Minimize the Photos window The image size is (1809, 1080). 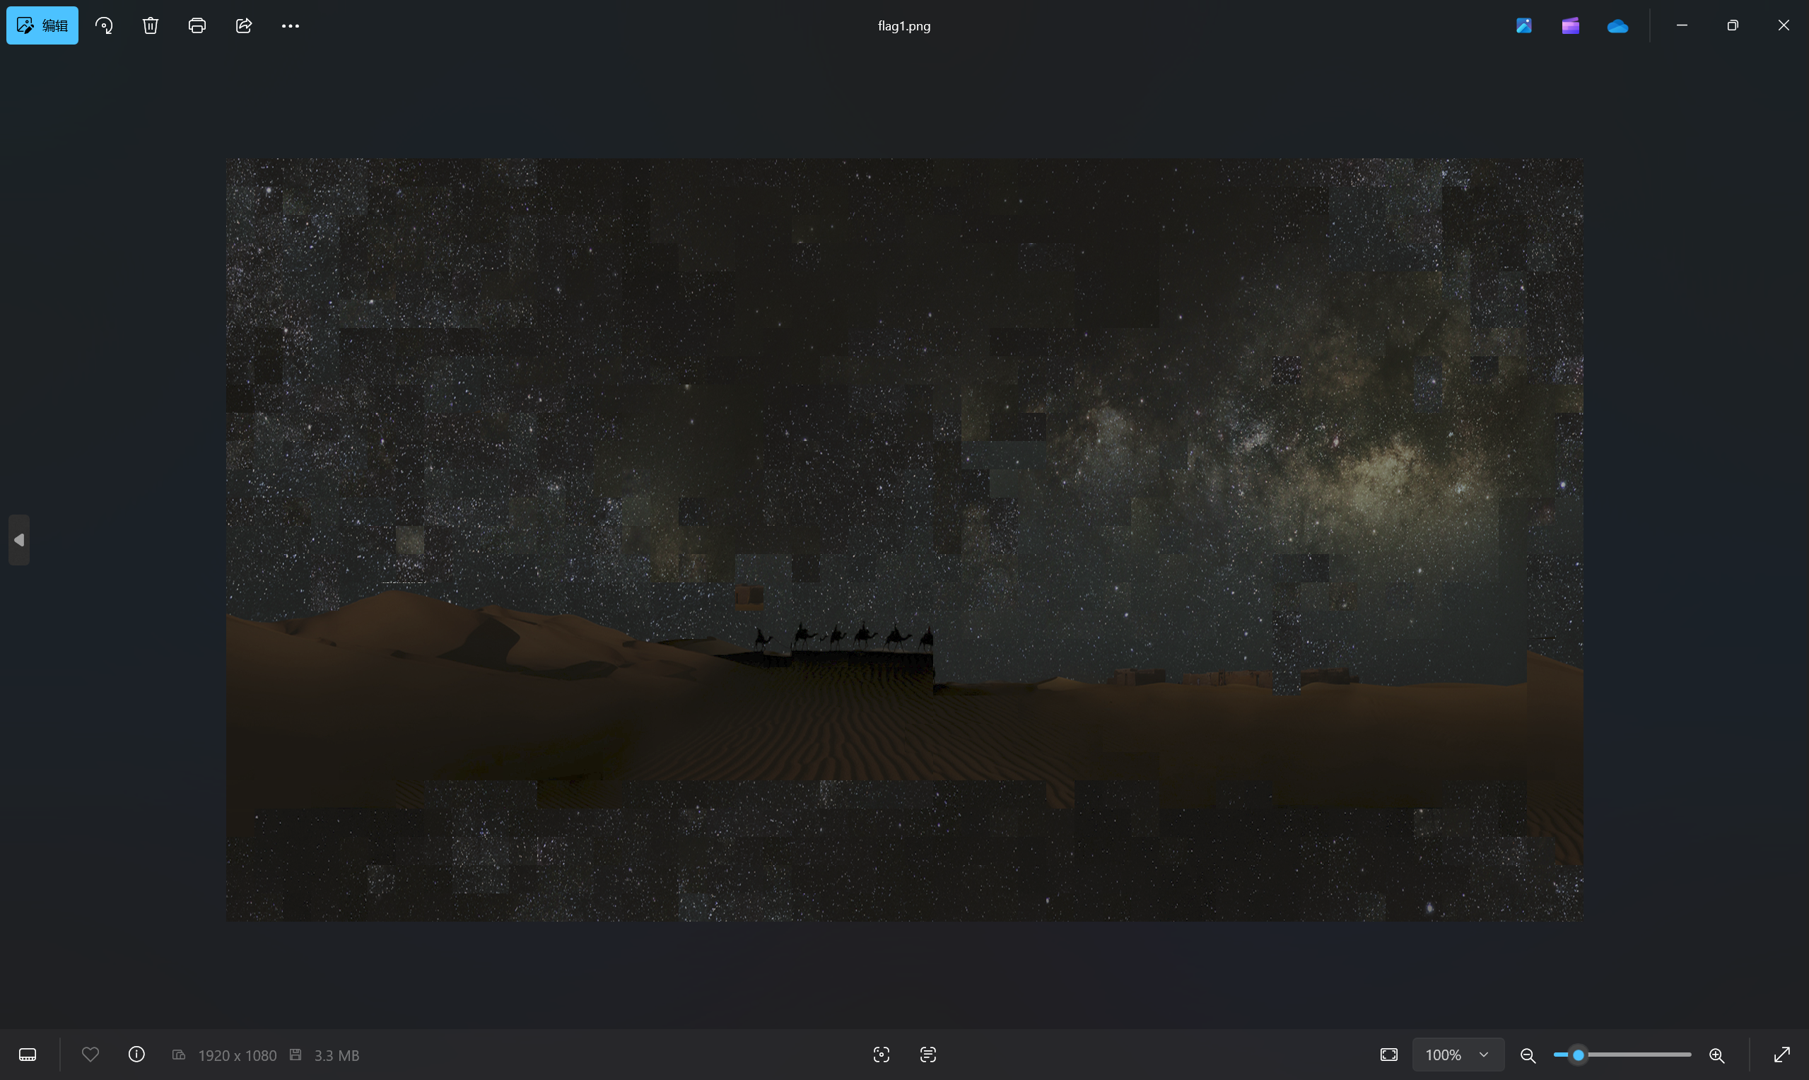(x=1682, y=25)
